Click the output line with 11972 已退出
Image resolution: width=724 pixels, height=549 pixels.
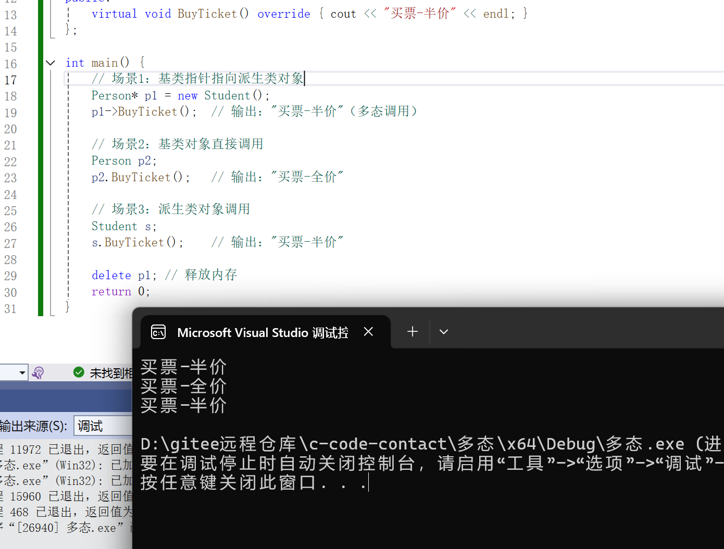click(66, 450)
